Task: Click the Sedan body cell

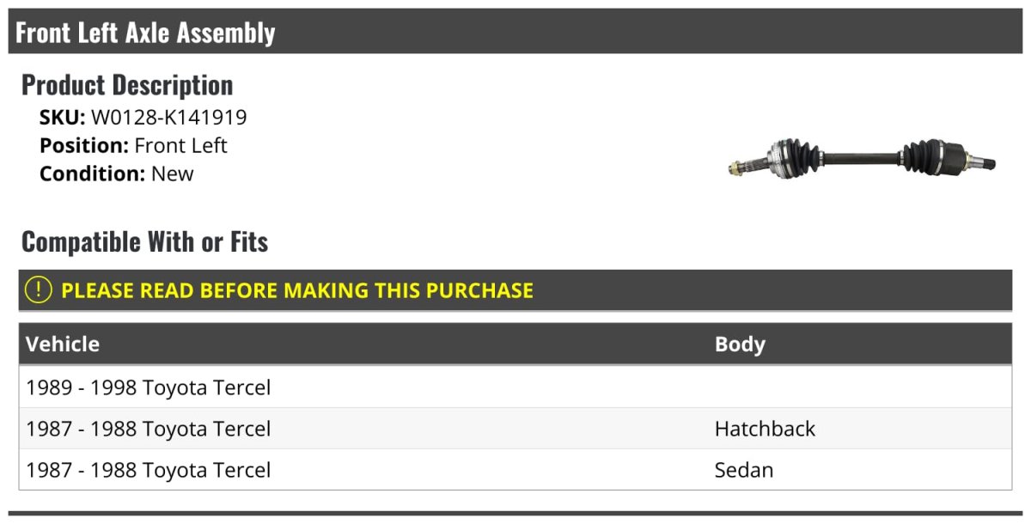Action: [x=744, y=470]
